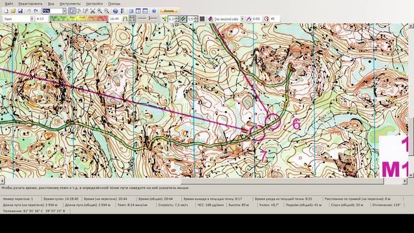
Task: Click the blue globe icon
Action: pyautogui.click(x=115, y=11)
